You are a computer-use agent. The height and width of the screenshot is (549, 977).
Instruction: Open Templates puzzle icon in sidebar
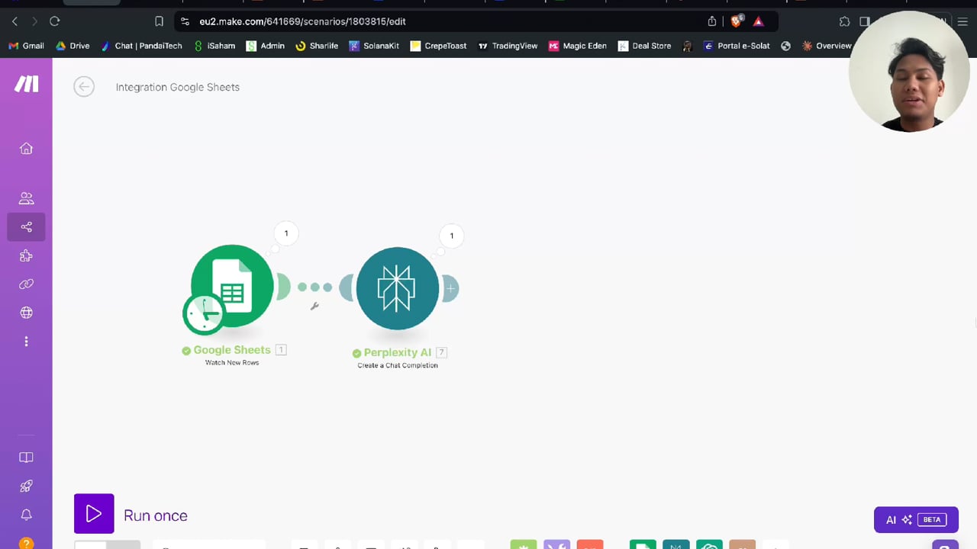[26, 255]
